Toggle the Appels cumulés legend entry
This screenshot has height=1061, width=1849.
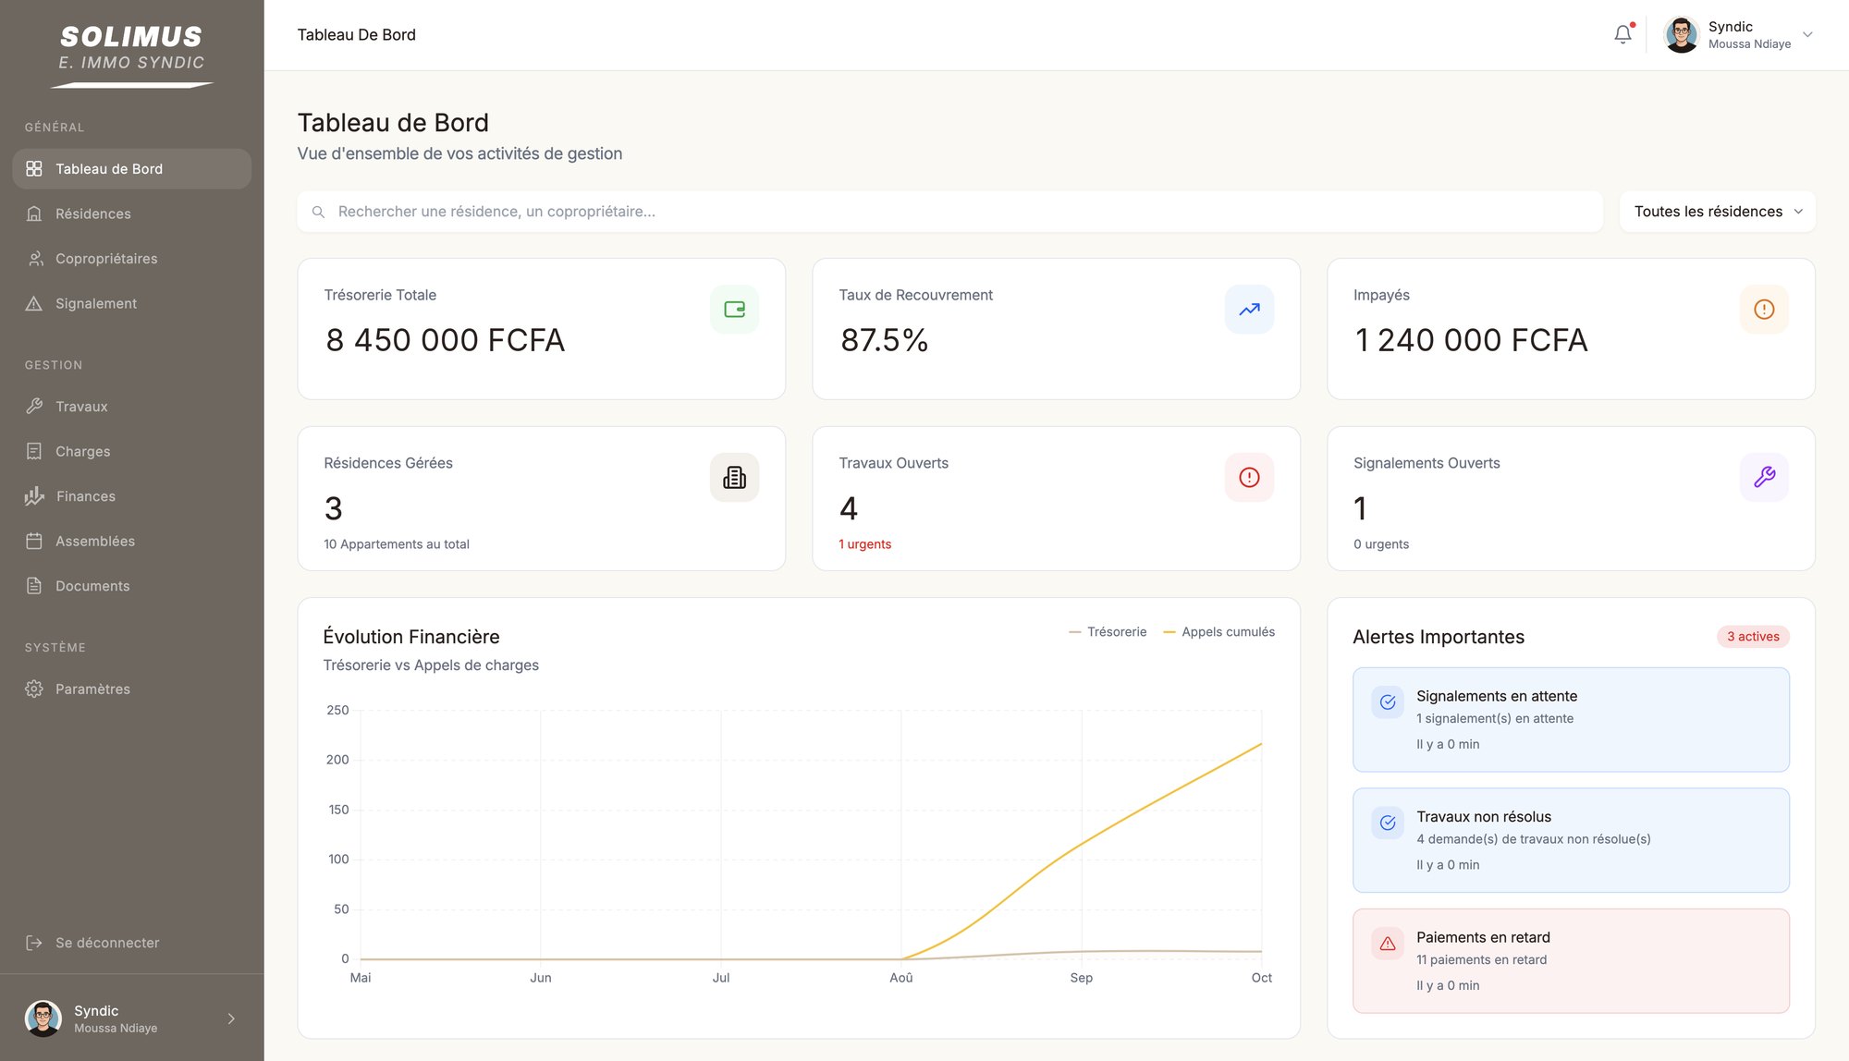[1218, 632]
